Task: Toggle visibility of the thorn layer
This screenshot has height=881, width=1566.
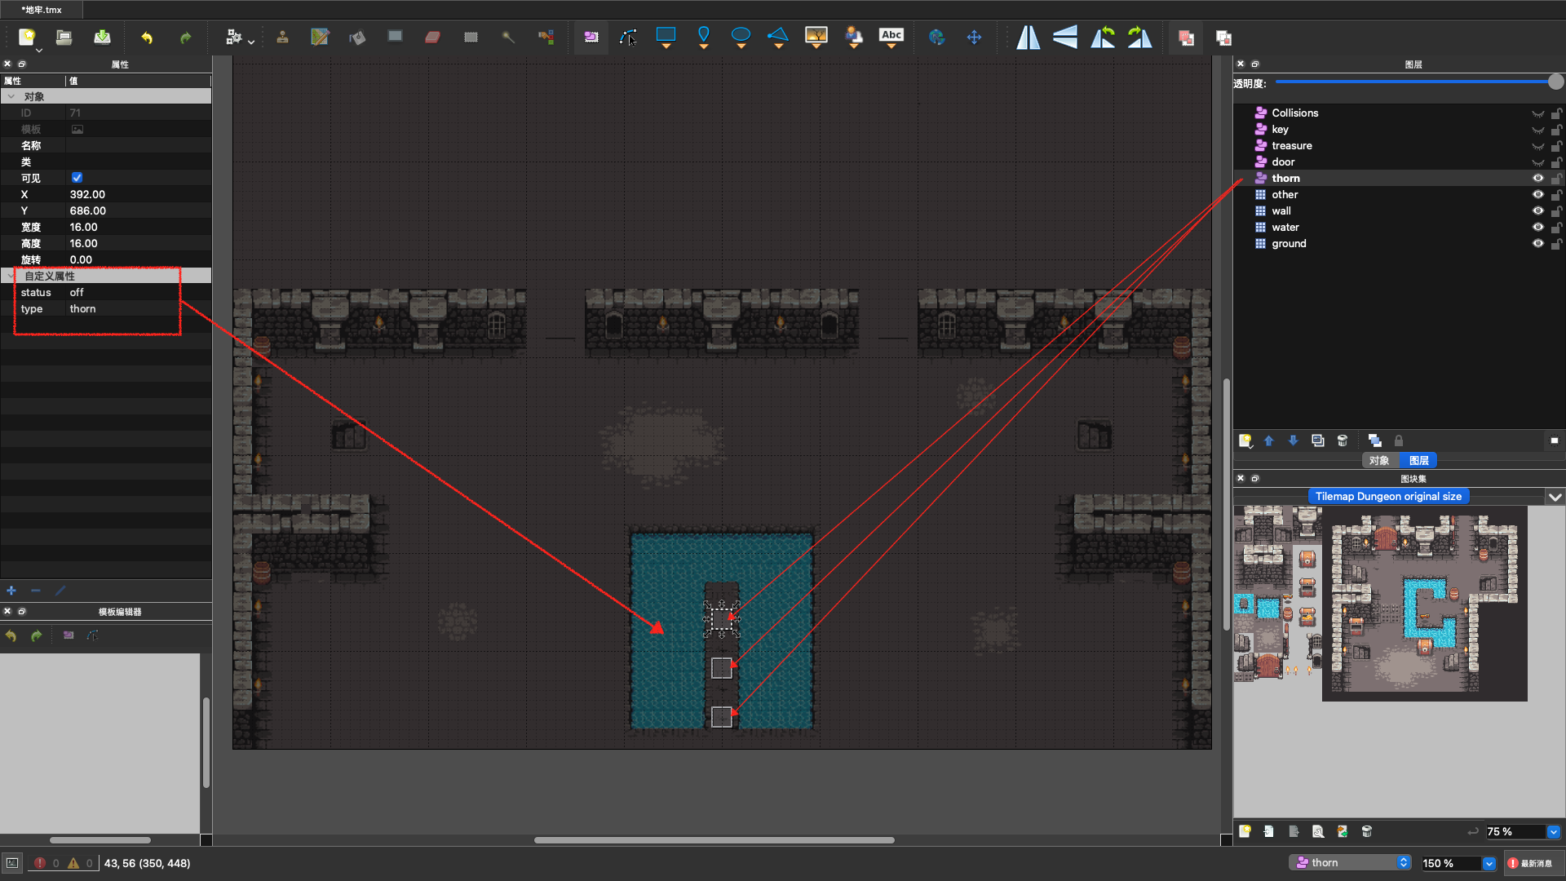Action: click(x=1537, y=178)
